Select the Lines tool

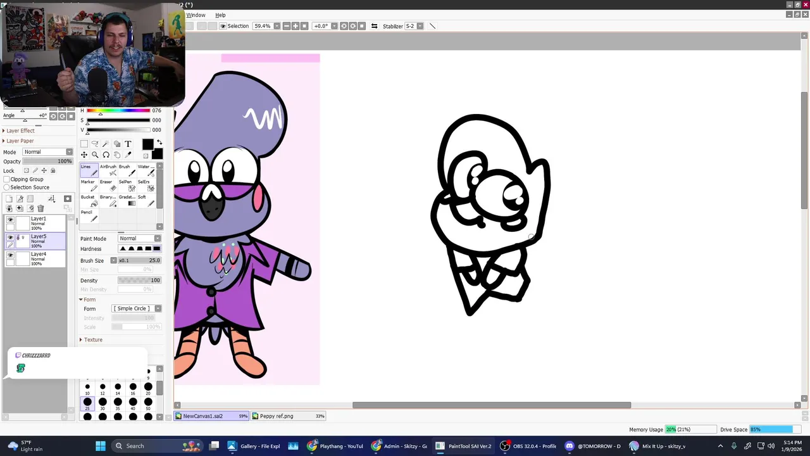tap(89, 170)
